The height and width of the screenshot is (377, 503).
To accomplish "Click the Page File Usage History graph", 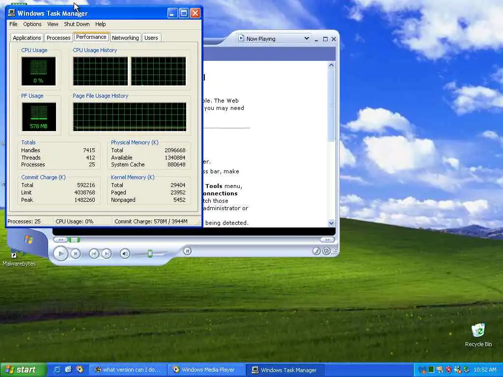I will 130,117.
